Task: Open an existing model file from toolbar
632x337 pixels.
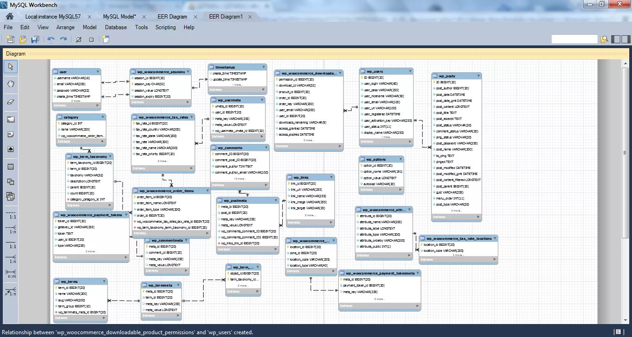Action: tap(23, 39)
